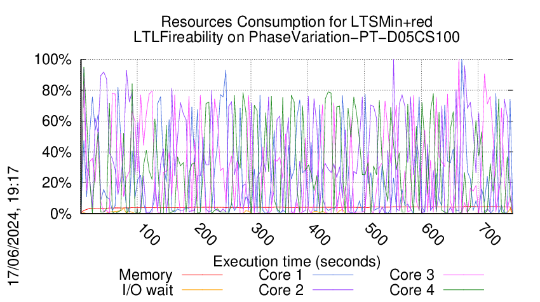
Task: Click the 400 x-axis tick label
Action: (x=320, y=235)
